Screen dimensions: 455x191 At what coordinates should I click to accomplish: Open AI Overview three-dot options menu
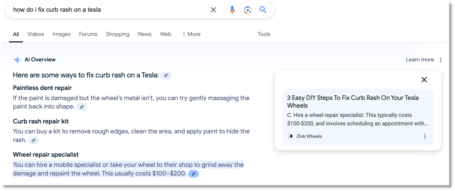(x=441, y=60)
